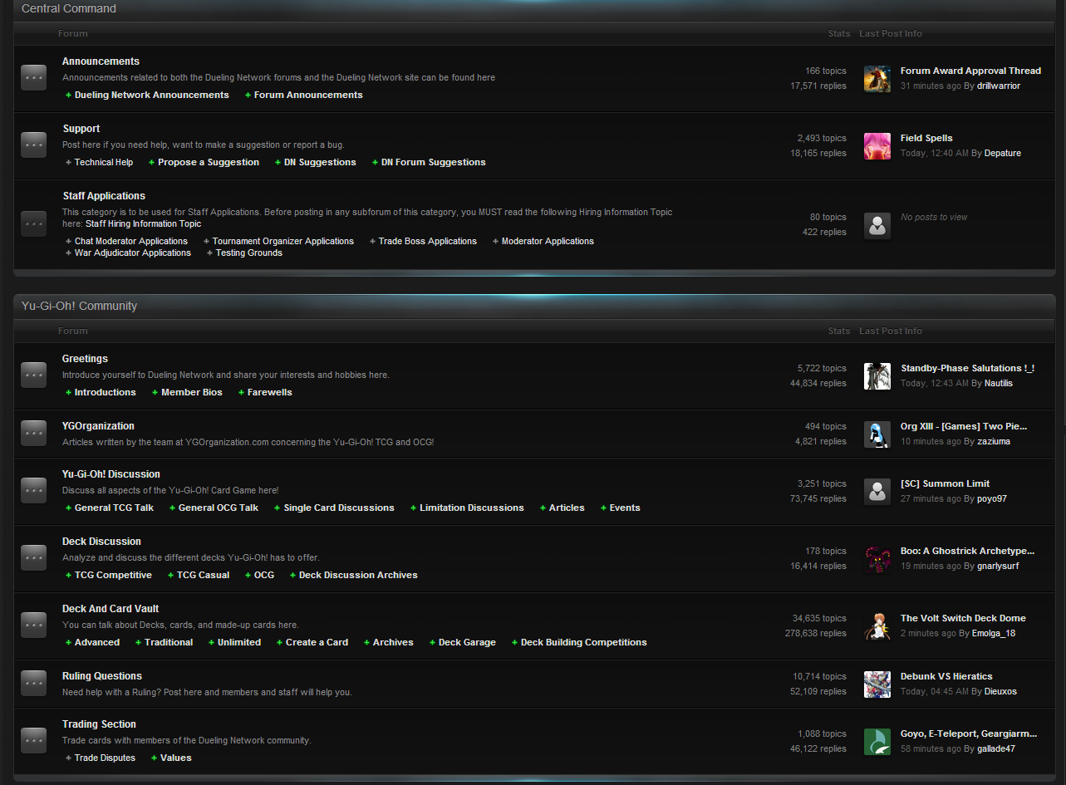The height and width of the screenshot is (785, 1066).
Task: Open the Trading Section forum
Action: 99,724
